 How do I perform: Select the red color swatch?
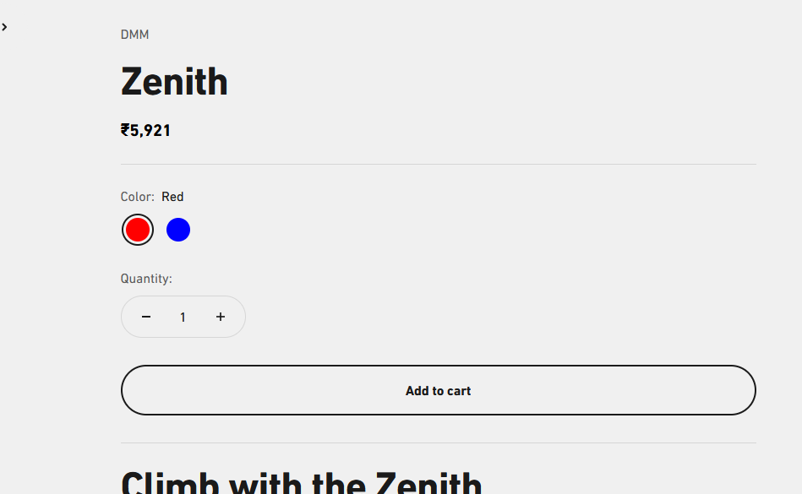138,230
